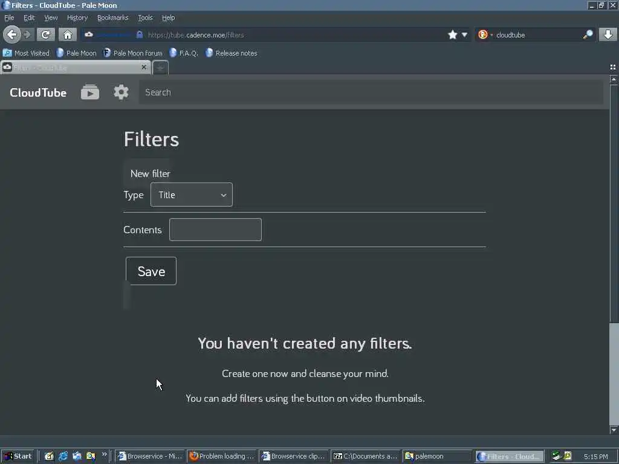Open the Tools menu

145,18
